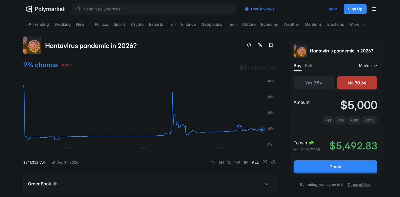
Task: Add +$5 to the amount
Action: 341,120
